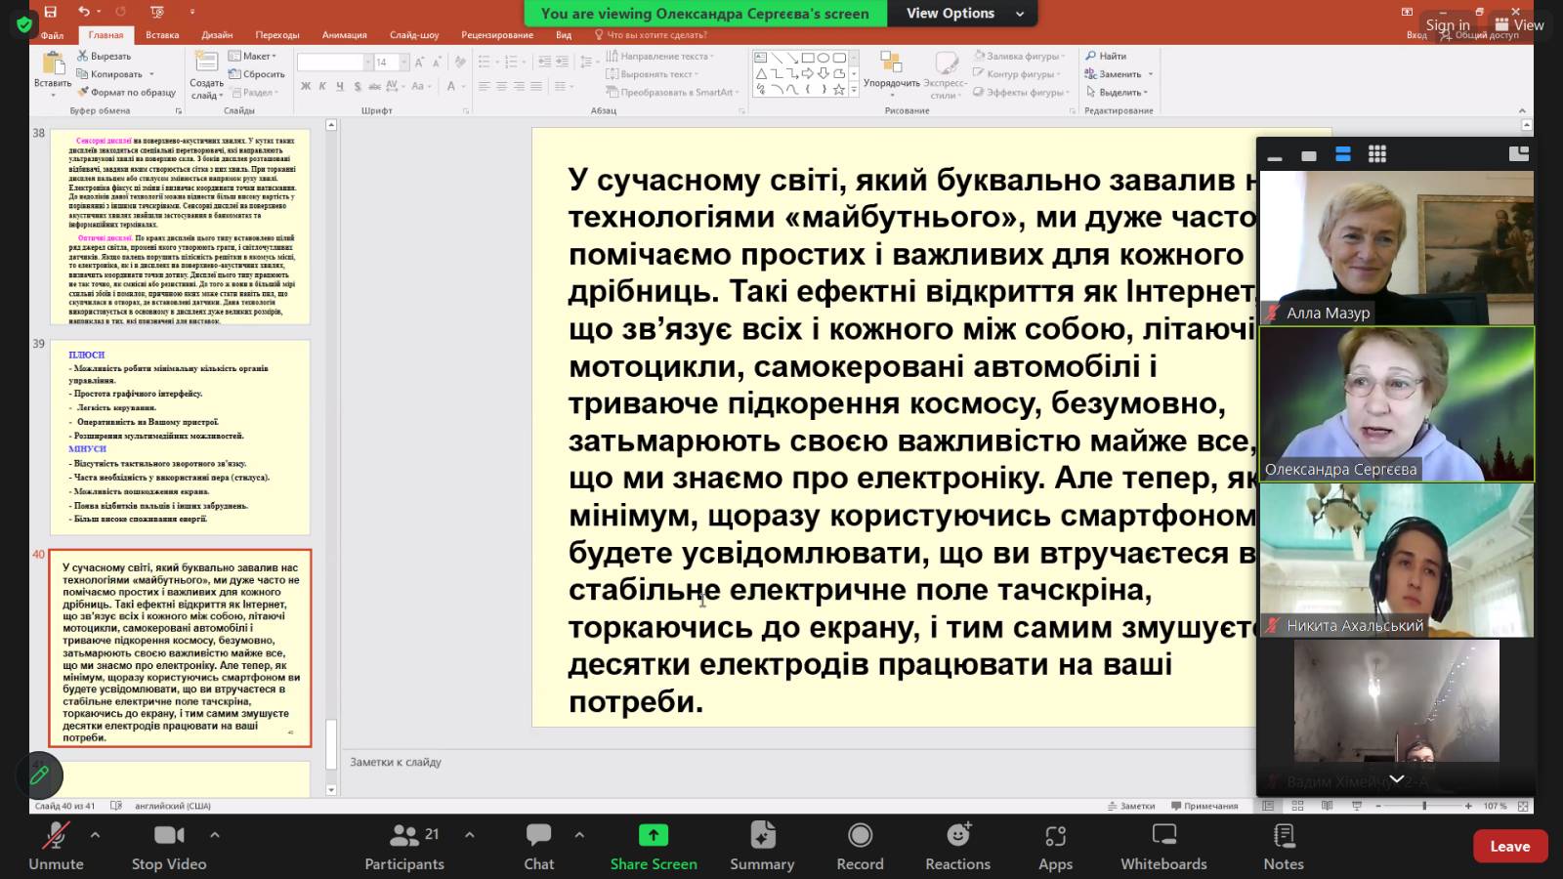Switch video panel to grid view
1563x879 pixels.
1377,153
